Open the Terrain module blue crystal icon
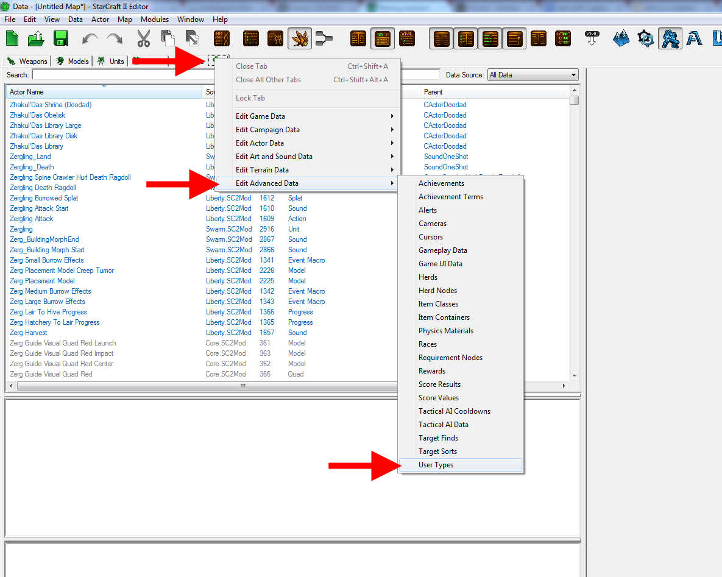 tap(621, 38)
